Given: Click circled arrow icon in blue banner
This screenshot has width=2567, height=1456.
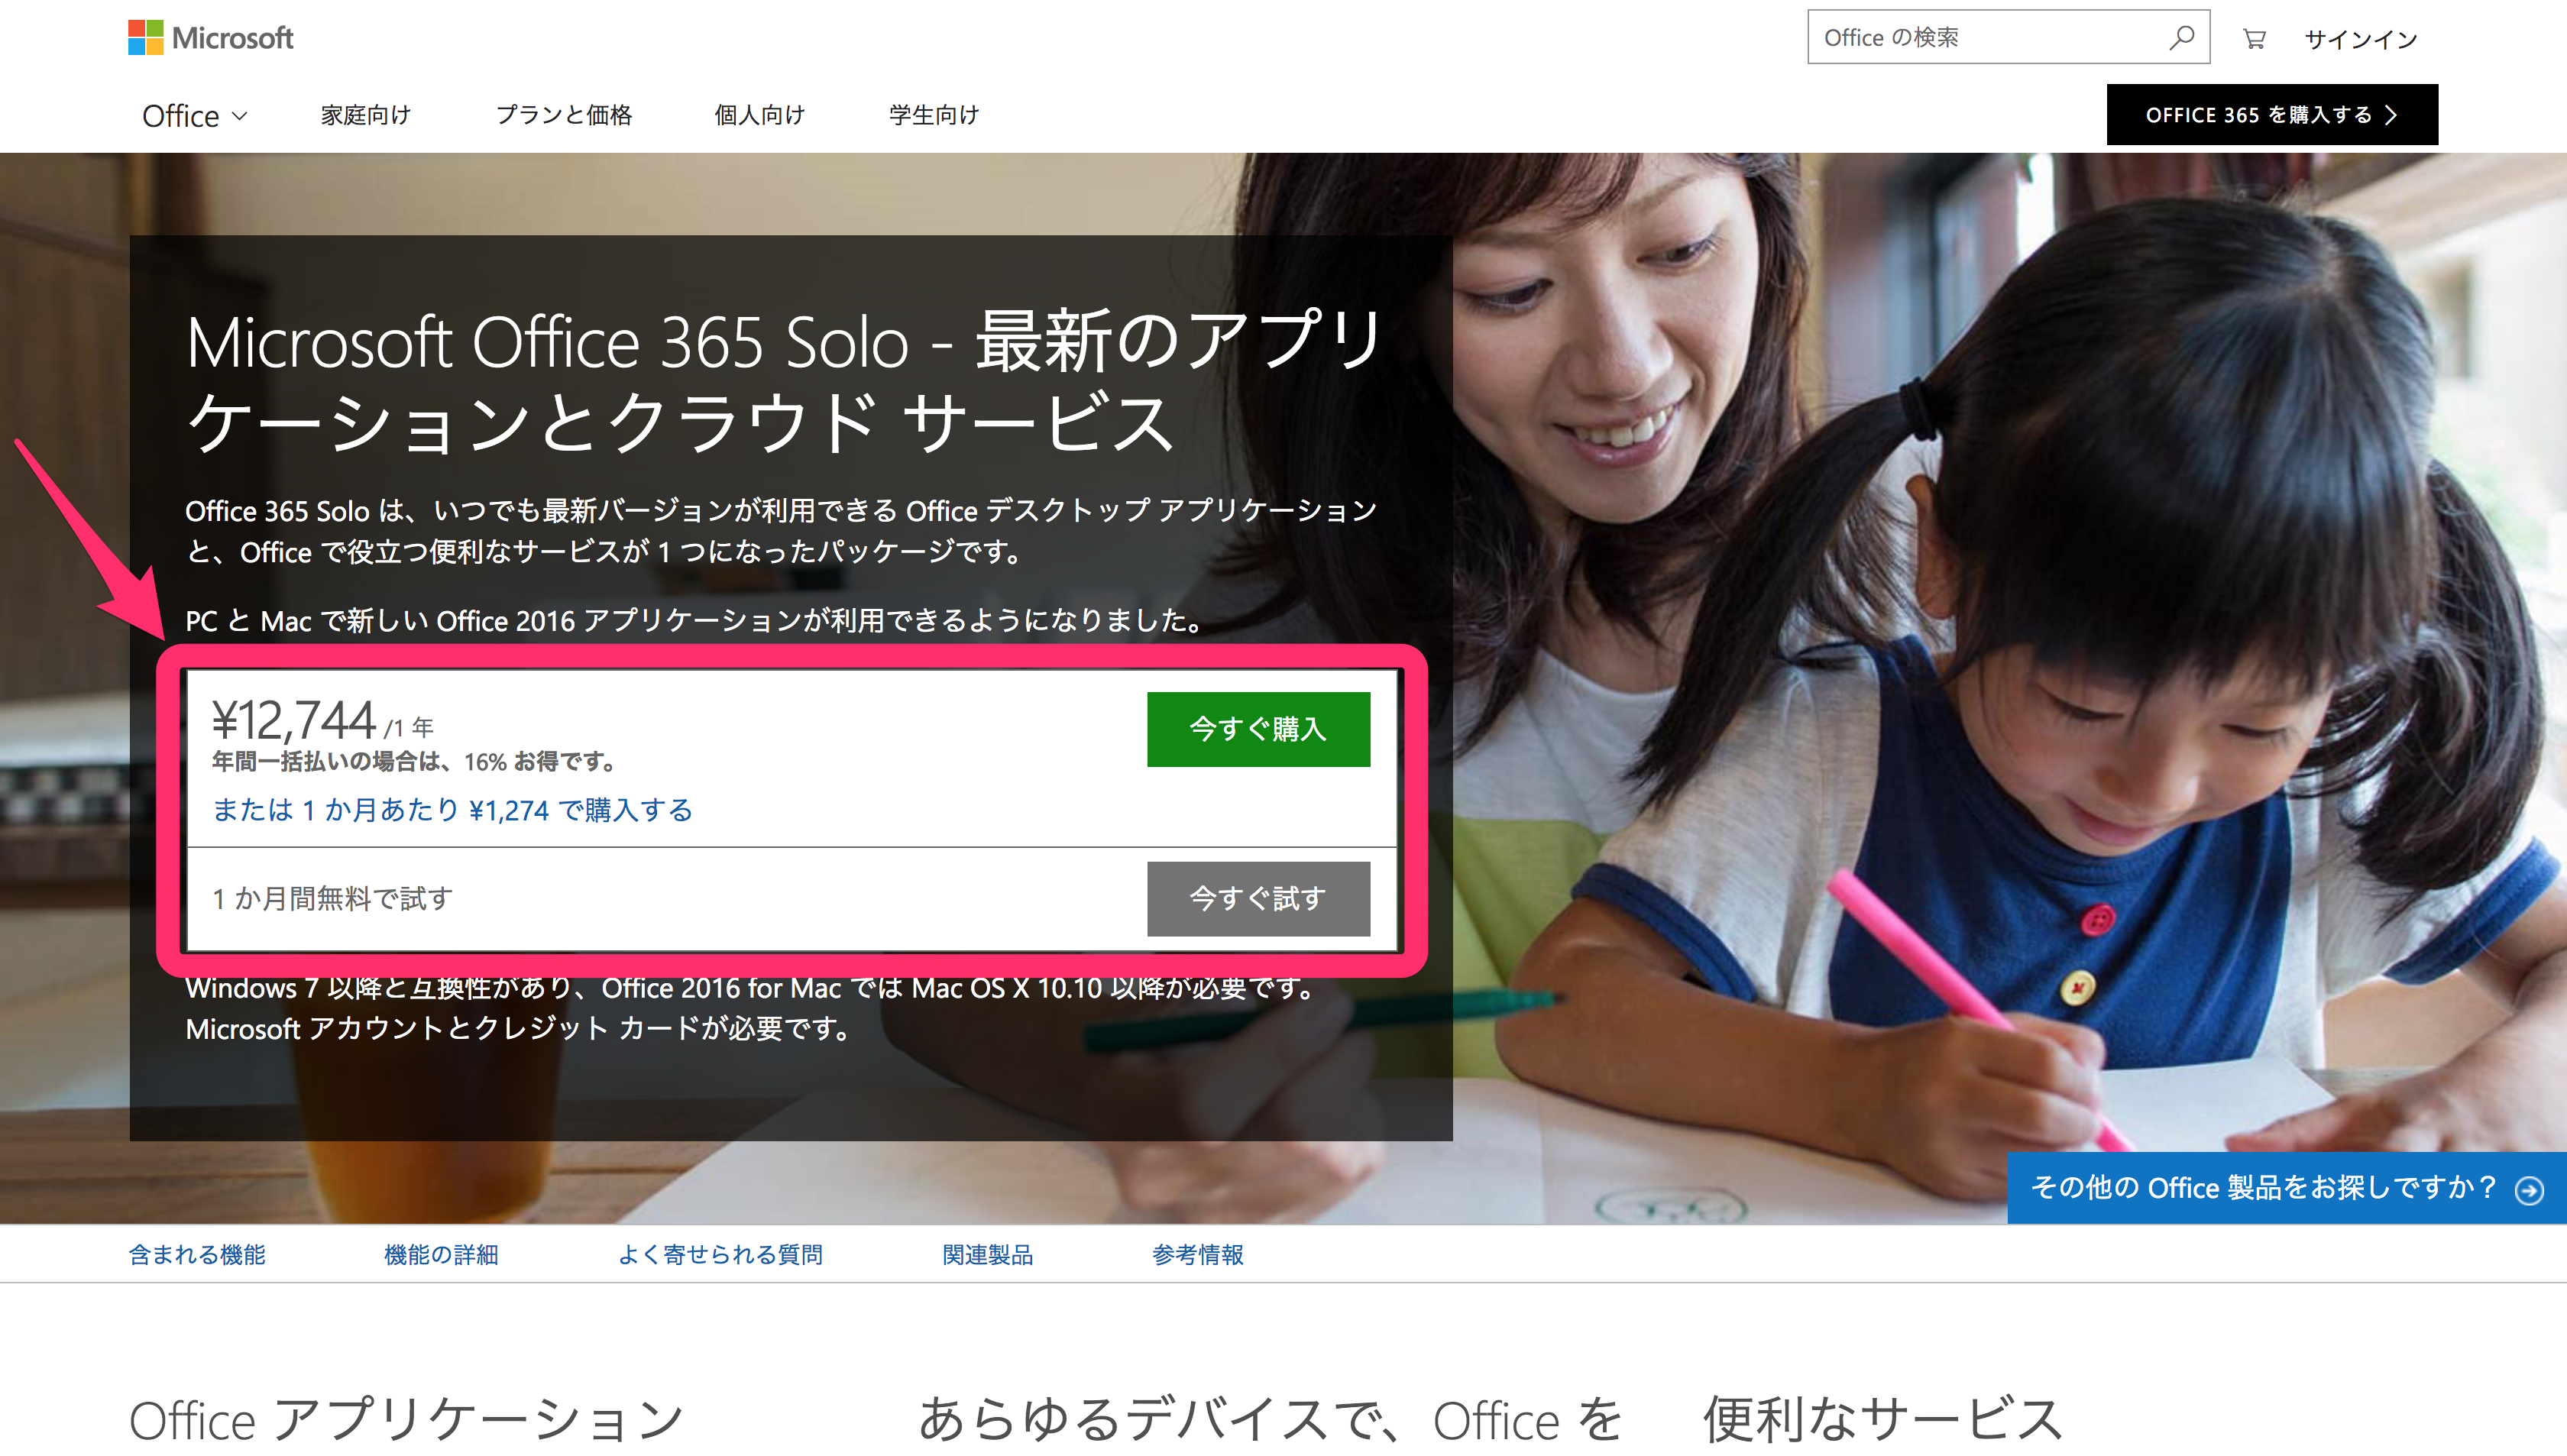Looking at the screenshot, I should click(2529, 1190).
